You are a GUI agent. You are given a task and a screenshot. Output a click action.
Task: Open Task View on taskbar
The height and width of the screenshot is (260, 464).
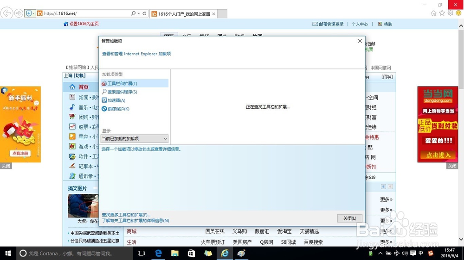142,253
